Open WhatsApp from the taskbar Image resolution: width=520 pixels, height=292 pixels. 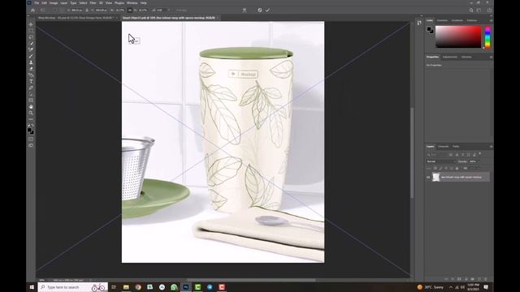pos(174,287)
